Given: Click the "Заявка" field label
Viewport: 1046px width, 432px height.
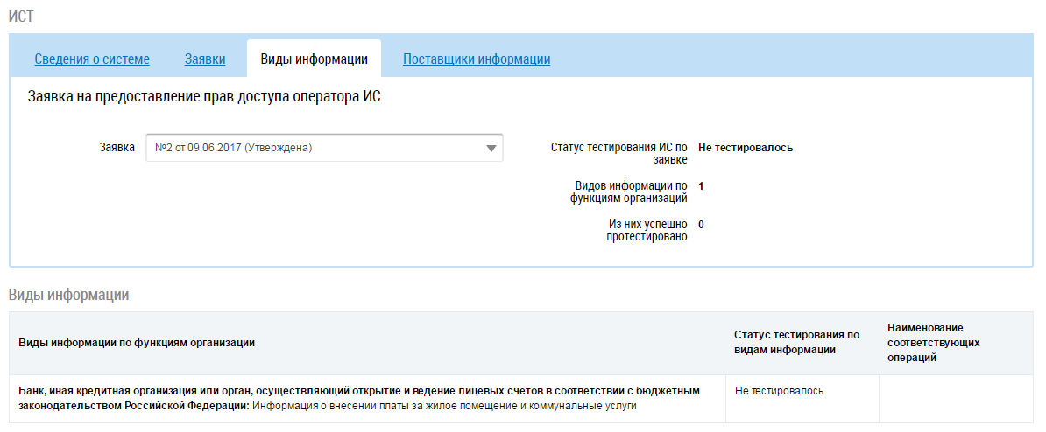Looking at the screenshot, I should [117, 148].
